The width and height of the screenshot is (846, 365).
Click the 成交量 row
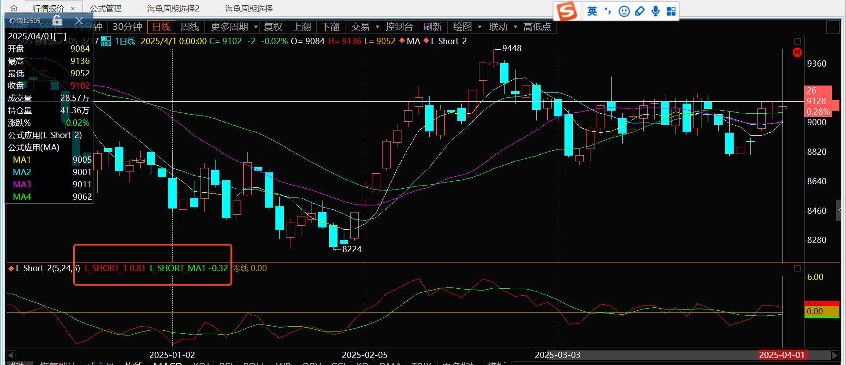click(50, 98)
